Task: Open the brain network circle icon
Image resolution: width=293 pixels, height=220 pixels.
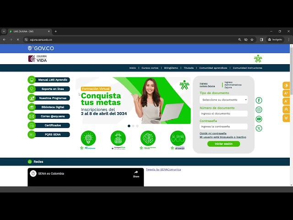Action: click(x=148, y=138)
